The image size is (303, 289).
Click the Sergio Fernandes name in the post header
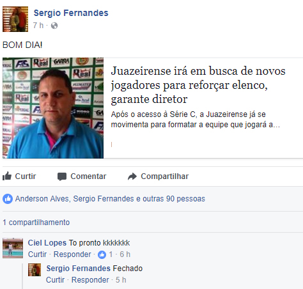(x=71, y=13)
